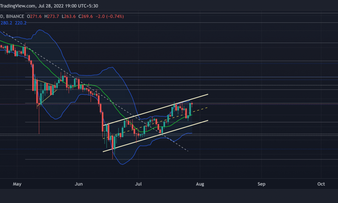Image resolution: width=338 pixels, height=203 pixels.
Task: Click the Jul label on the time axis
Action: tap(138, 184)
